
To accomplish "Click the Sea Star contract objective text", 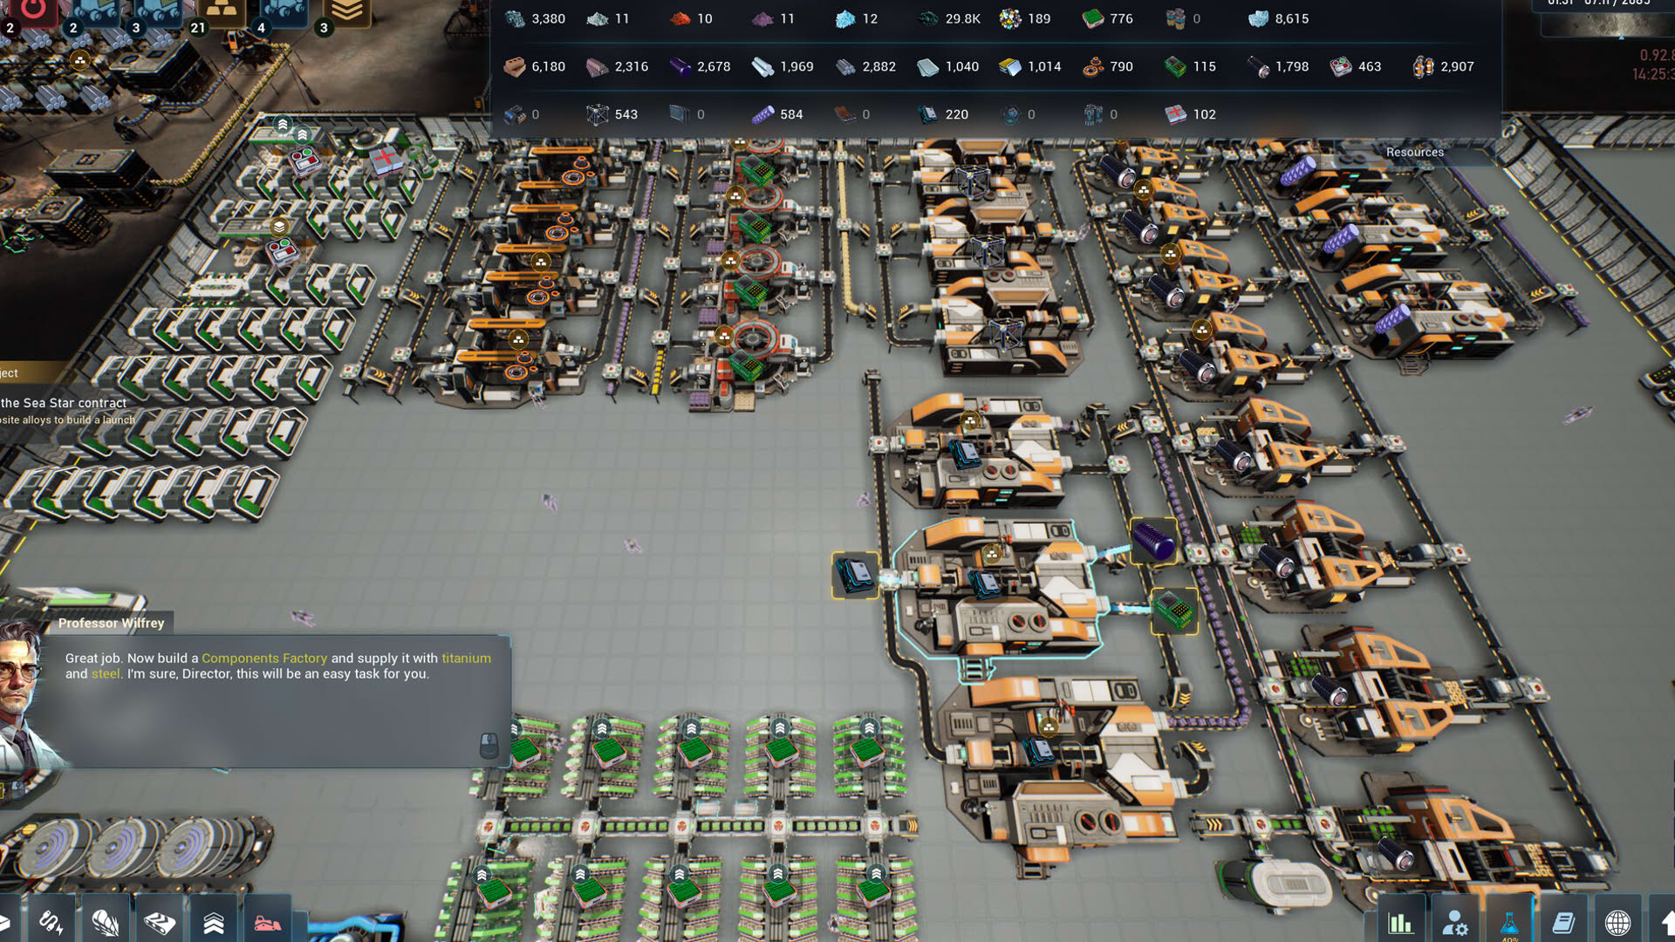I will [x=64, y=403].
